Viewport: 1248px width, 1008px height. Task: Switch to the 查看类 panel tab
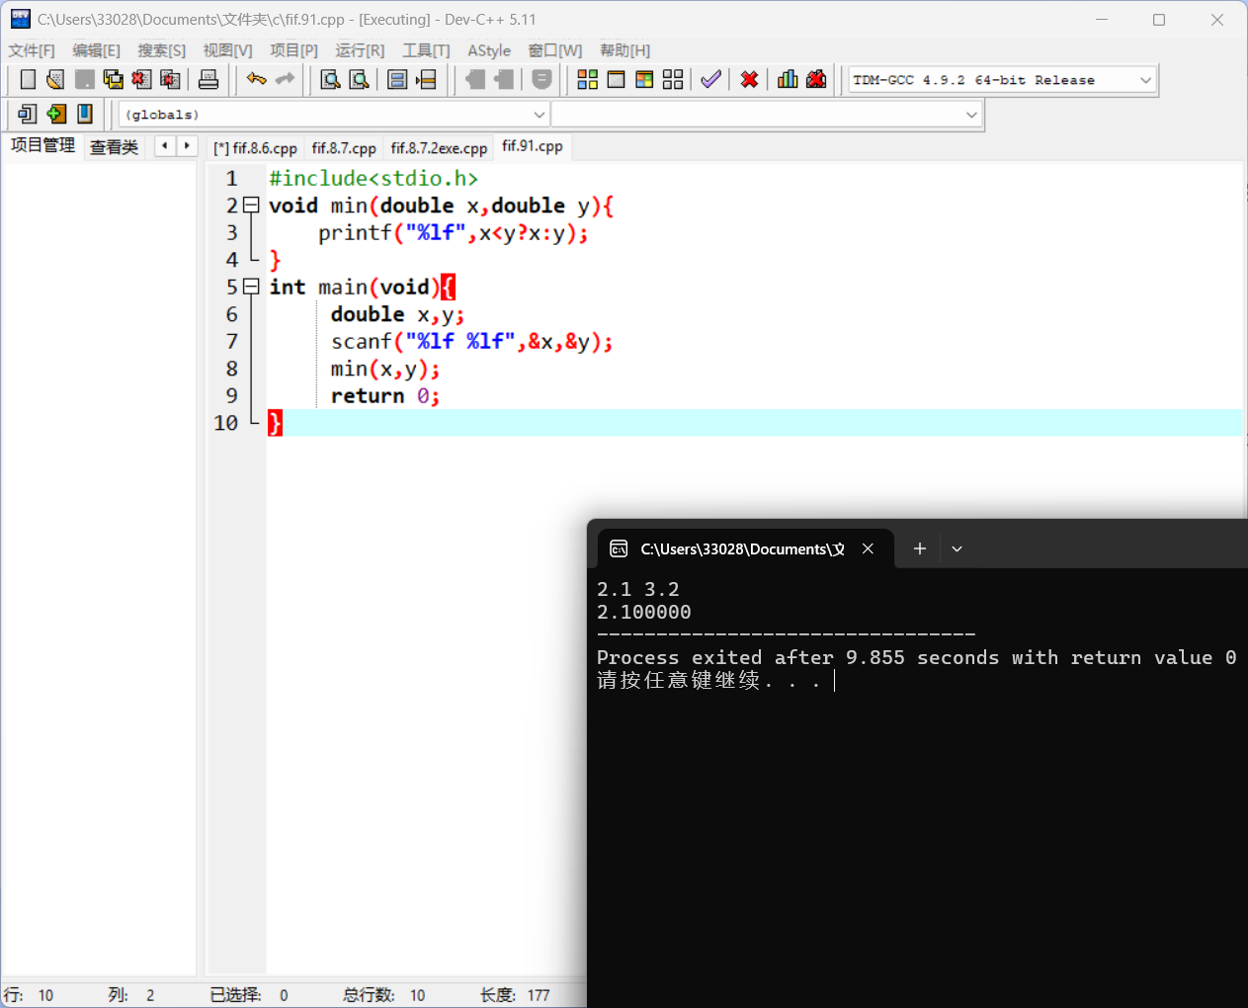pos(114,147)
